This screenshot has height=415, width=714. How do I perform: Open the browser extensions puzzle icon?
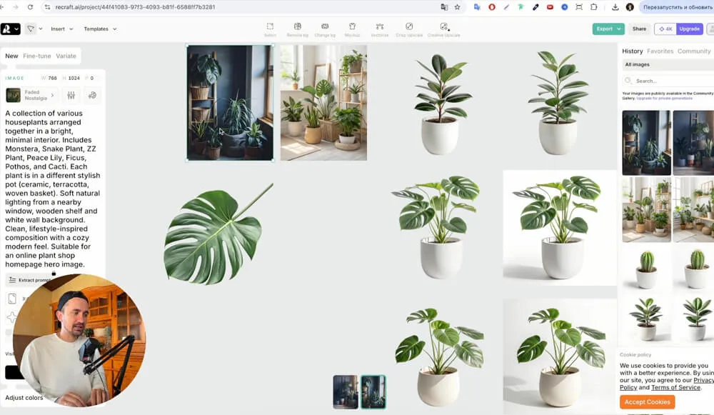click(x=594, y=7)
